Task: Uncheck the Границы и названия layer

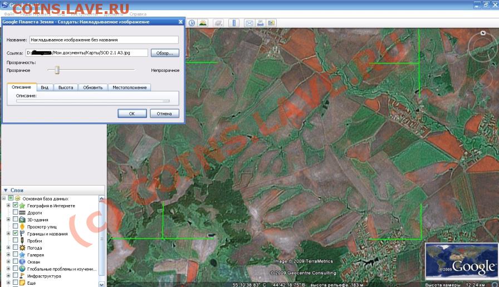Action: click(15, 234)
